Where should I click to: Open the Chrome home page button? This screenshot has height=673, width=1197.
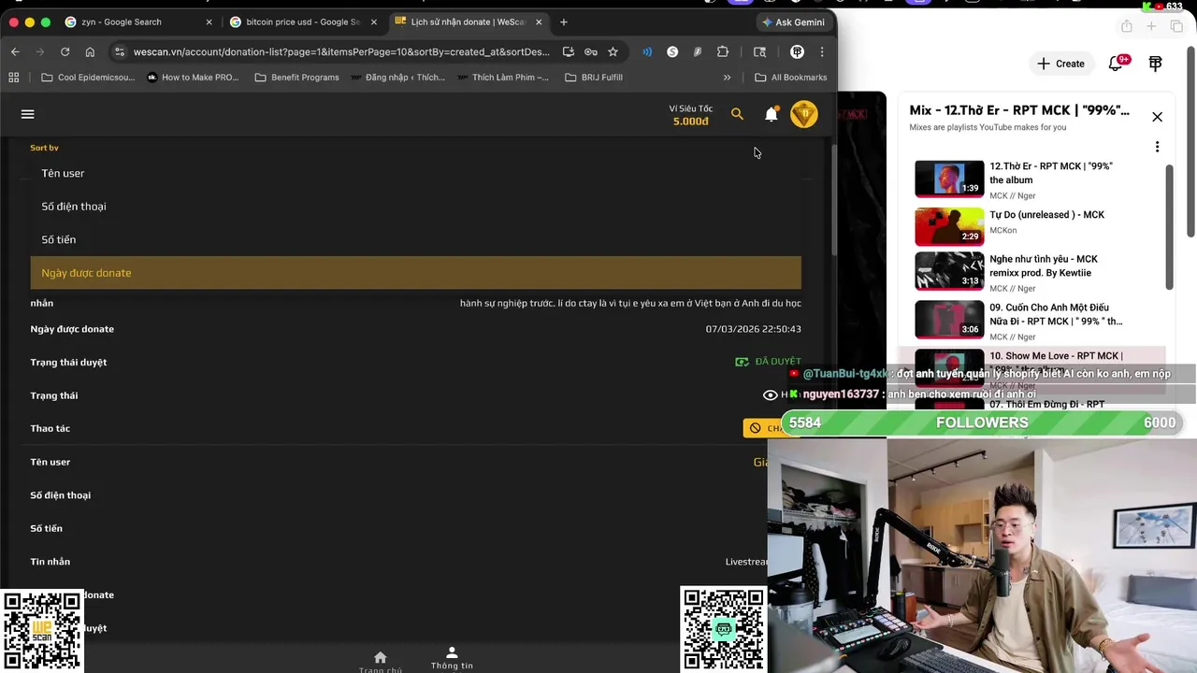90,51
